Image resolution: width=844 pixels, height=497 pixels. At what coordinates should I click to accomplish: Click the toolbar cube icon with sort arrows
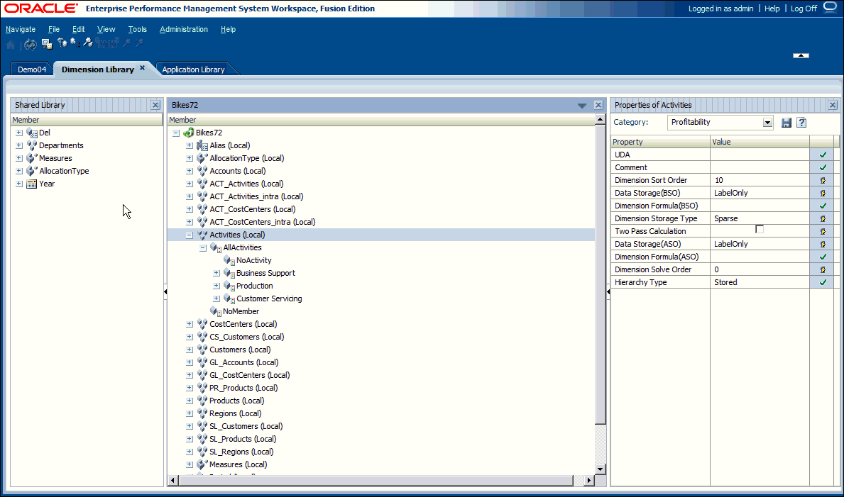[x=75, y=43]
